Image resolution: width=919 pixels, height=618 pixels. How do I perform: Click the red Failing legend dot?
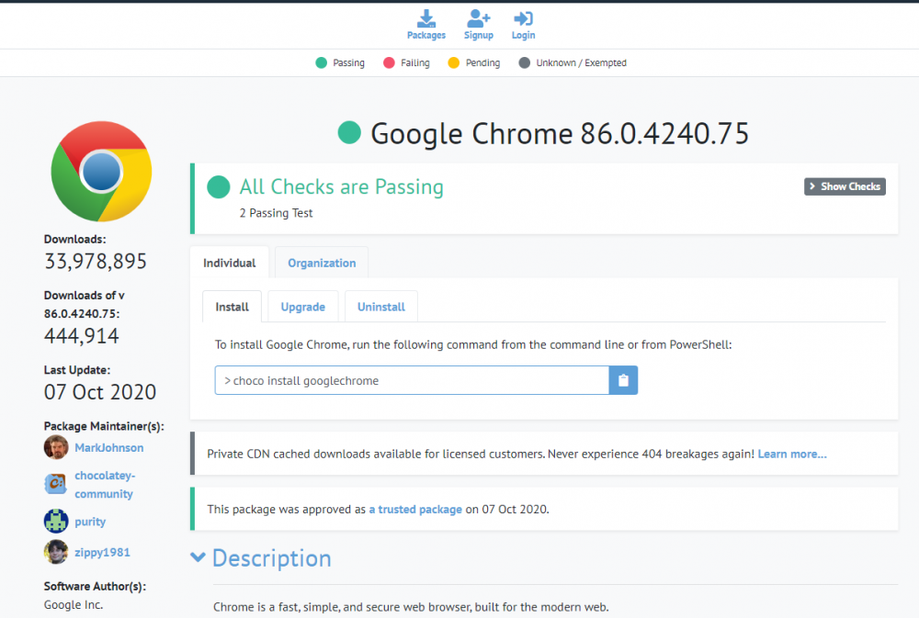coord(389,62)
